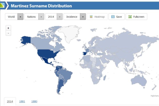Screen dimensions: 159x106
Task: Select the 2014 tab
Action: pyautogui.click(x=10, y=101)
